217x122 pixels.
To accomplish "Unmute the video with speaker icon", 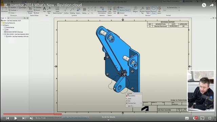I will point(32,118).
